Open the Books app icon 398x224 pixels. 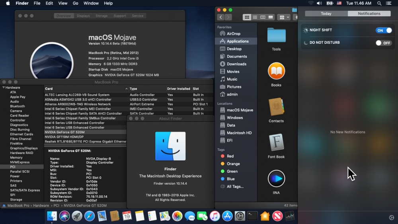click(x=276, y=71)
